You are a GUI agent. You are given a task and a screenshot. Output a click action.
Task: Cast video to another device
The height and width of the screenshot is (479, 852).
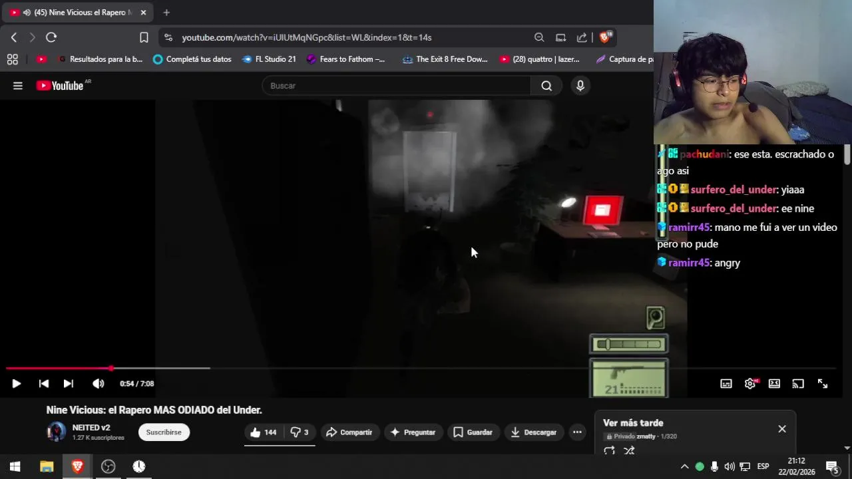[798, 384]
